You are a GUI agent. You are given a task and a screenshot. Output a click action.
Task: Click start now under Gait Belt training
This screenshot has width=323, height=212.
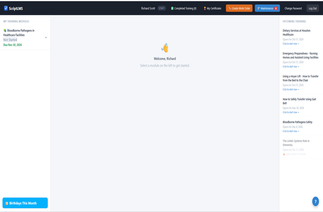291,112
